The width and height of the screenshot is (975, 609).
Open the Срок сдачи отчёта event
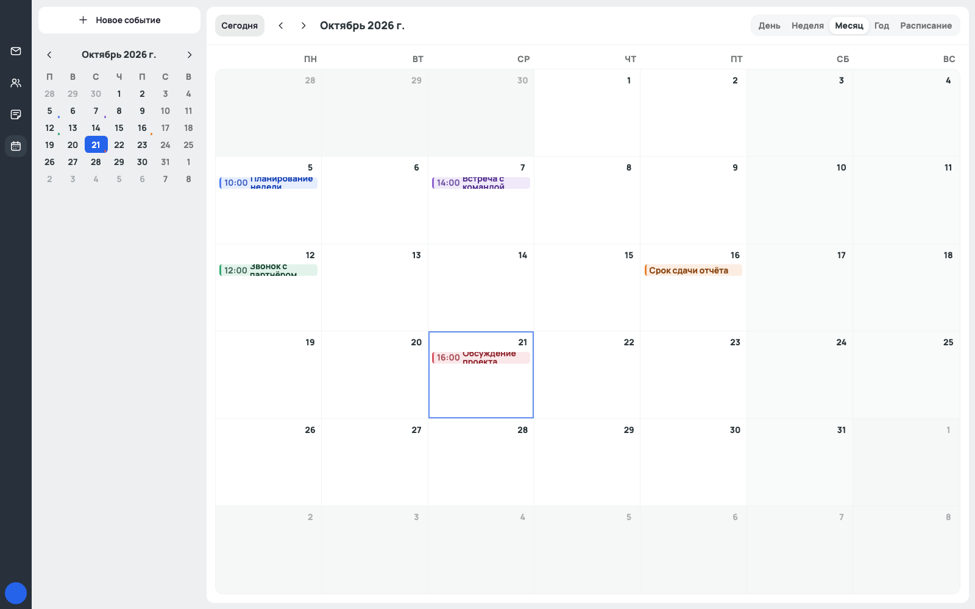pos(693,270)
